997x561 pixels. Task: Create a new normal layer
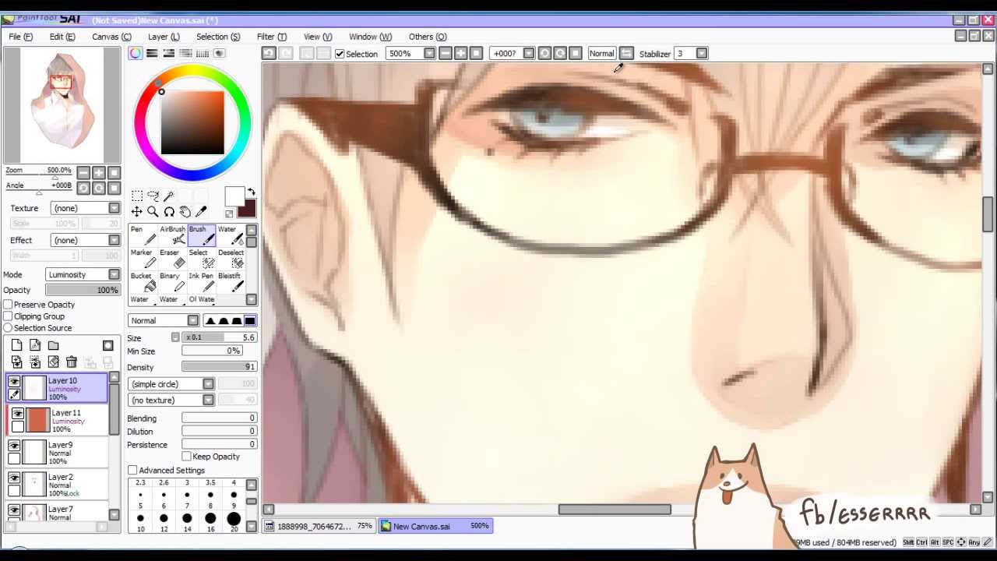coord(17,345)
